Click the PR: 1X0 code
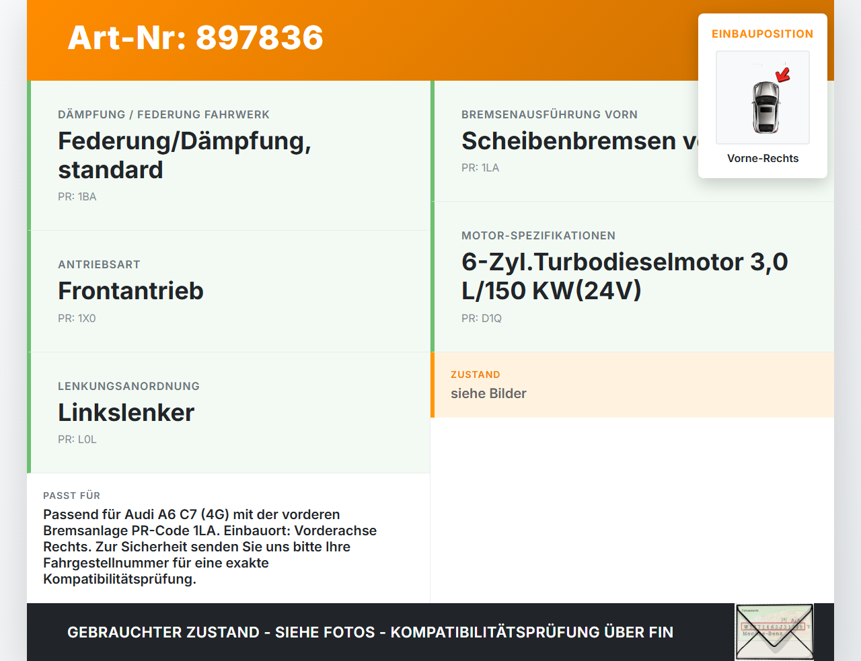 pyautogui.click(x=77, y=319)
